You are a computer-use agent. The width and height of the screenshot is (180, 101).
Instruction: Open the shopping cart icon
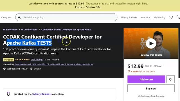(x=179, y=17)
